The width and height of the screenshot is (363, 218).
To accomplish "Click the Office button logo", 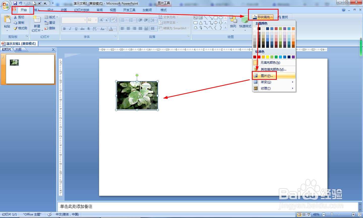I will pyautogui.click(x=6, y=5).
